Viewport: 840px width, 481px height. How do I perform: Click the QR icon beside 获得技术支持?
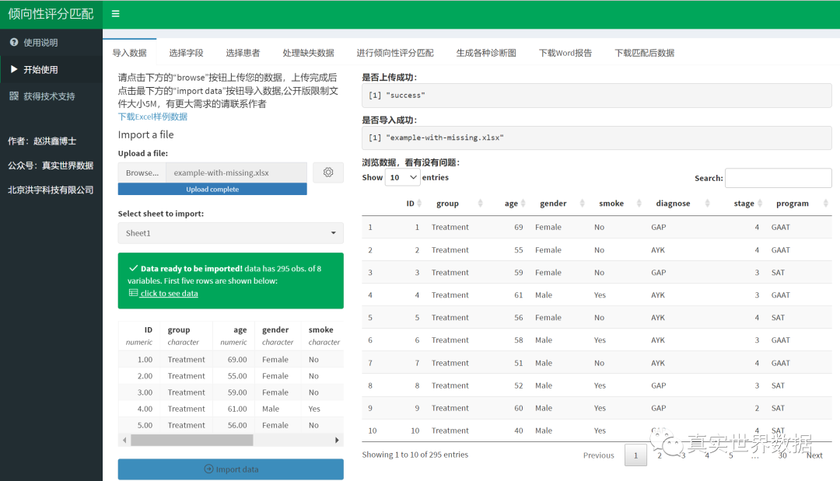tap(14, 96)
